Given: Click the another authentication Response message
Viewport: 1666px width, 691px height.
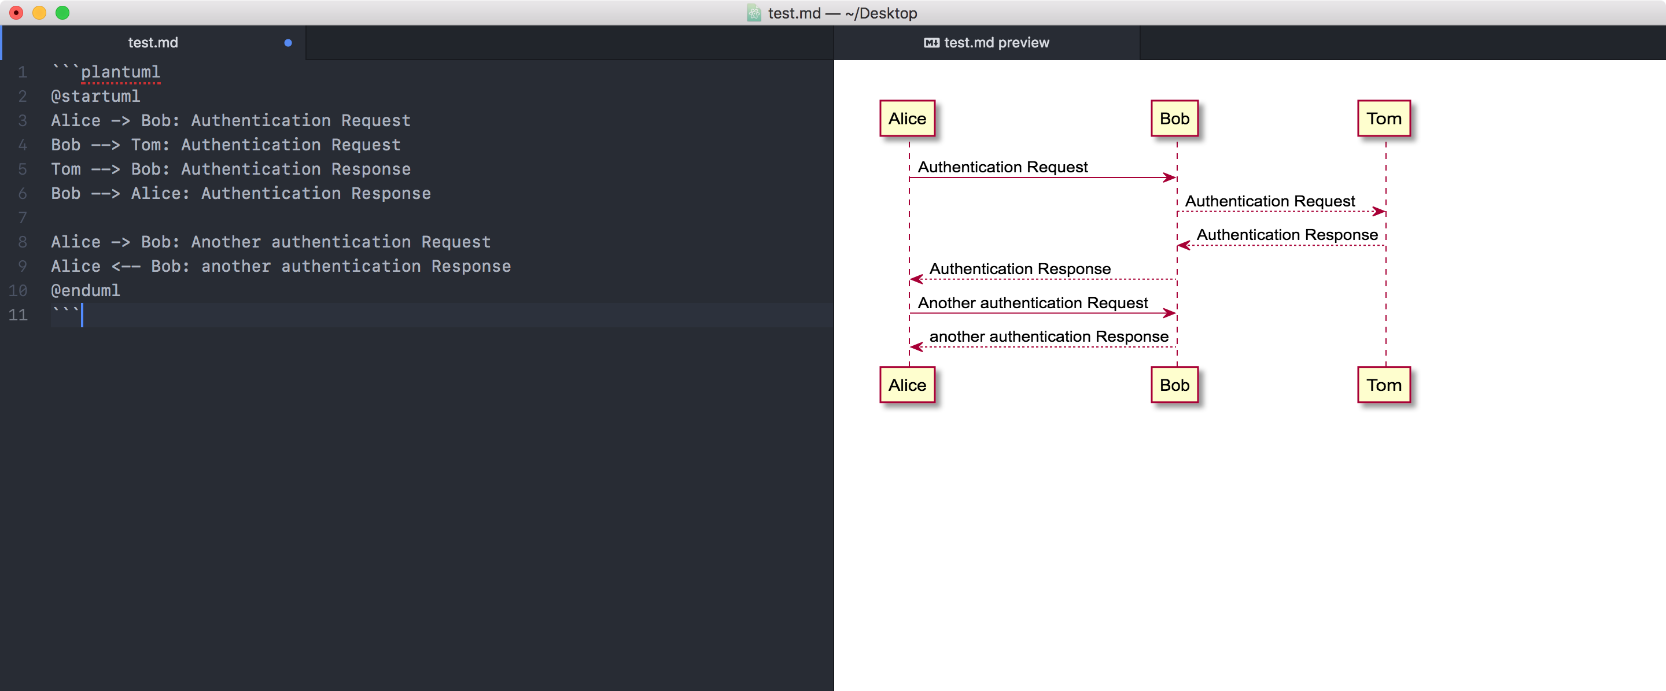Looking at the screenshot, I should click(x=1048, y=336).
